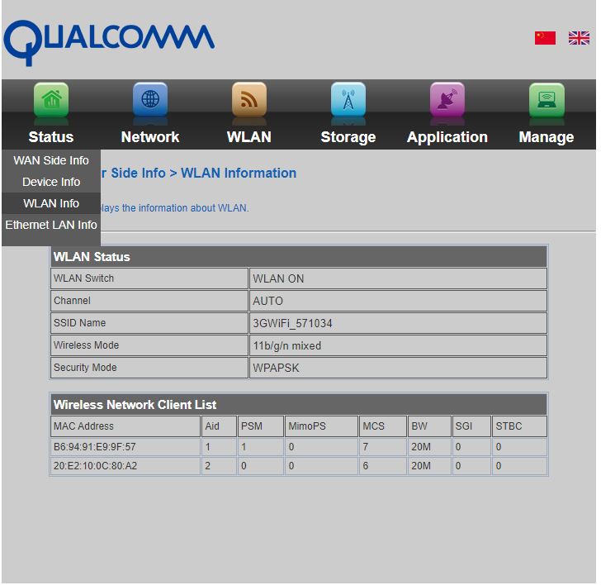Click the orange WLAN signal icon
Image resolution: width=601 pixels, height=585 pixels.
click(x=248, y=101)
